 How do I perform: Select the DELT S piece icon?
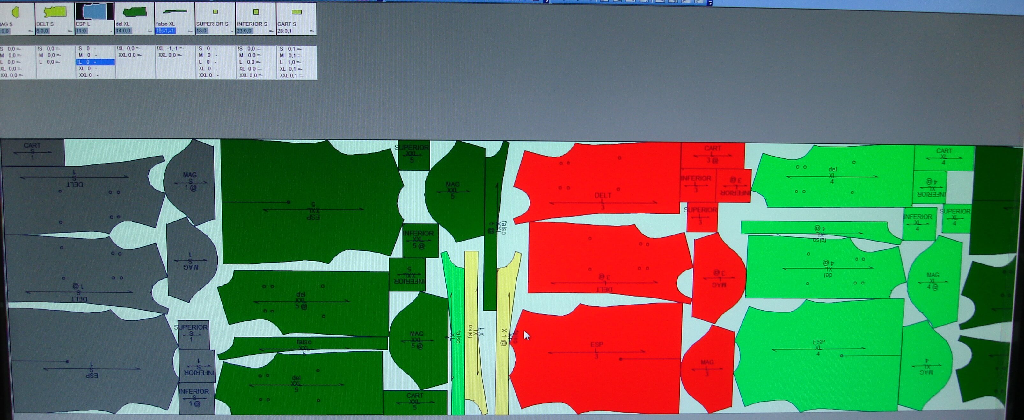[55, 12]
